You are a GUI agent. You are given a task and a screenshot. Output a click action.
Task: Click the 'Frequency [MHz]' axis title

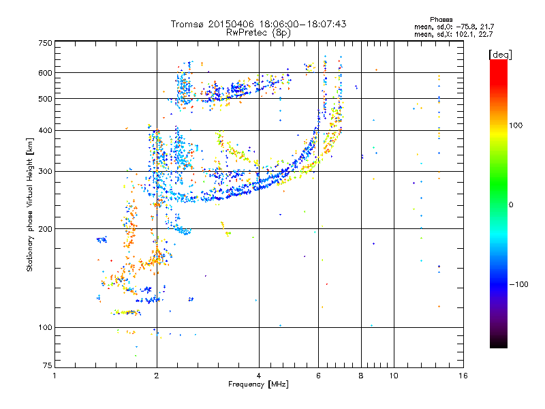[258, 384]
